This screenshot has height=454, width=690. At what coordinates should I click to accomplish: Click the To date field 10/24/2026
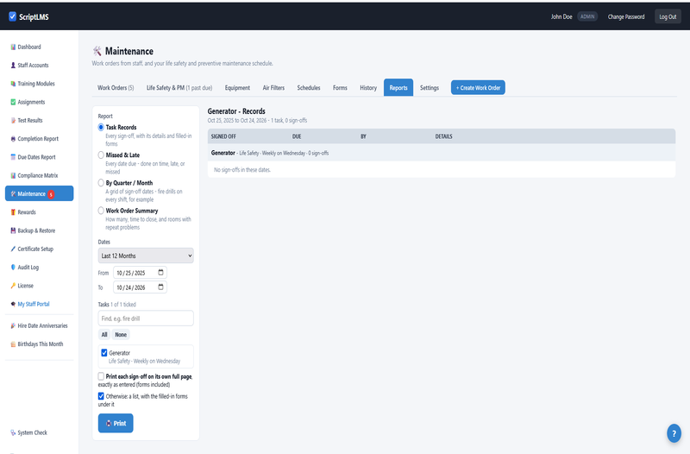(x=140, y=287)
